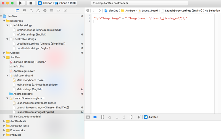Screen dimensions: 221x139
Task: Open the JianDao scheme selector
Action: click(x=45, y=3)
